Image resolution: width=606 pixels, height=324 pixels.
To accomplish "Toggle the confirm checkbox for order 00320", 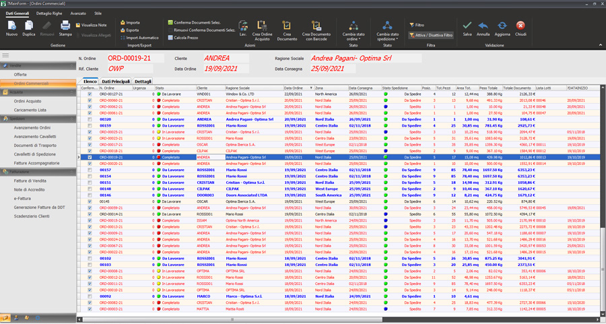I will tap(90, 119).
